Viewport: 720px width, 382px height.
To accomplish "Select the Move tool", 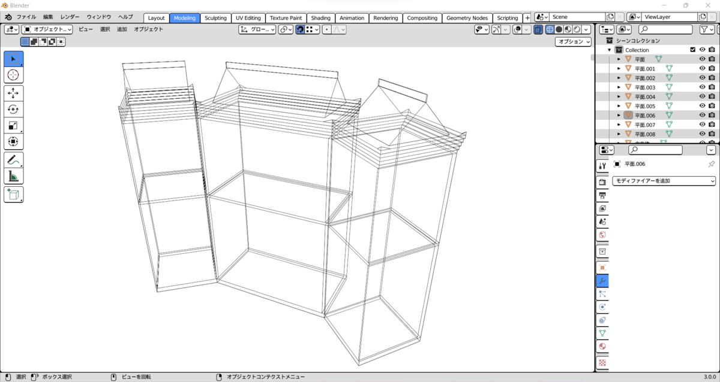I will pos(14,93).
